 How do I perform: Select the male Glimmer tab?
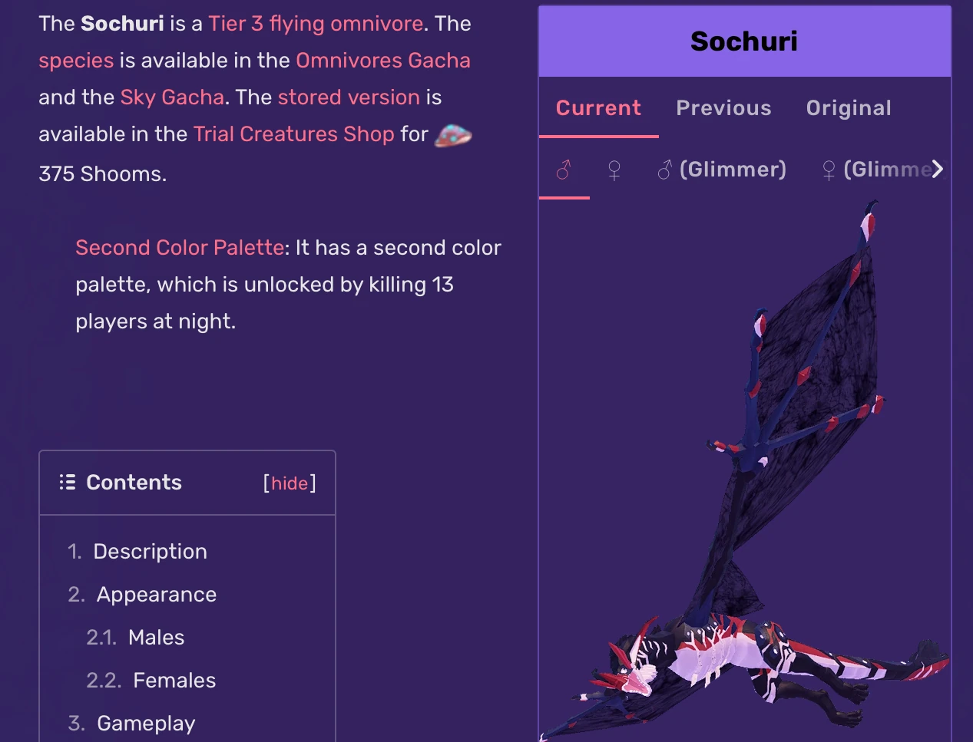click(x=722, y=170)
